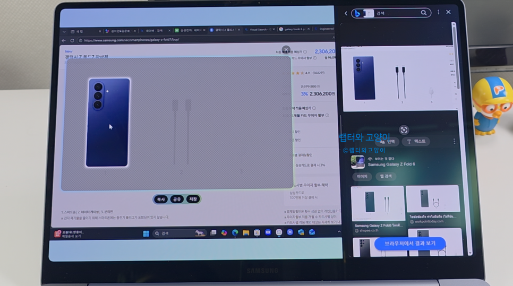
Task: Open the three-dot options beside the 텍스트 chip
Action: click(454, 141)
